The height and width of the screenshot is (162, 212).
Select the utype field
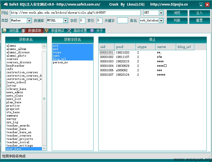tap(73, 52)
